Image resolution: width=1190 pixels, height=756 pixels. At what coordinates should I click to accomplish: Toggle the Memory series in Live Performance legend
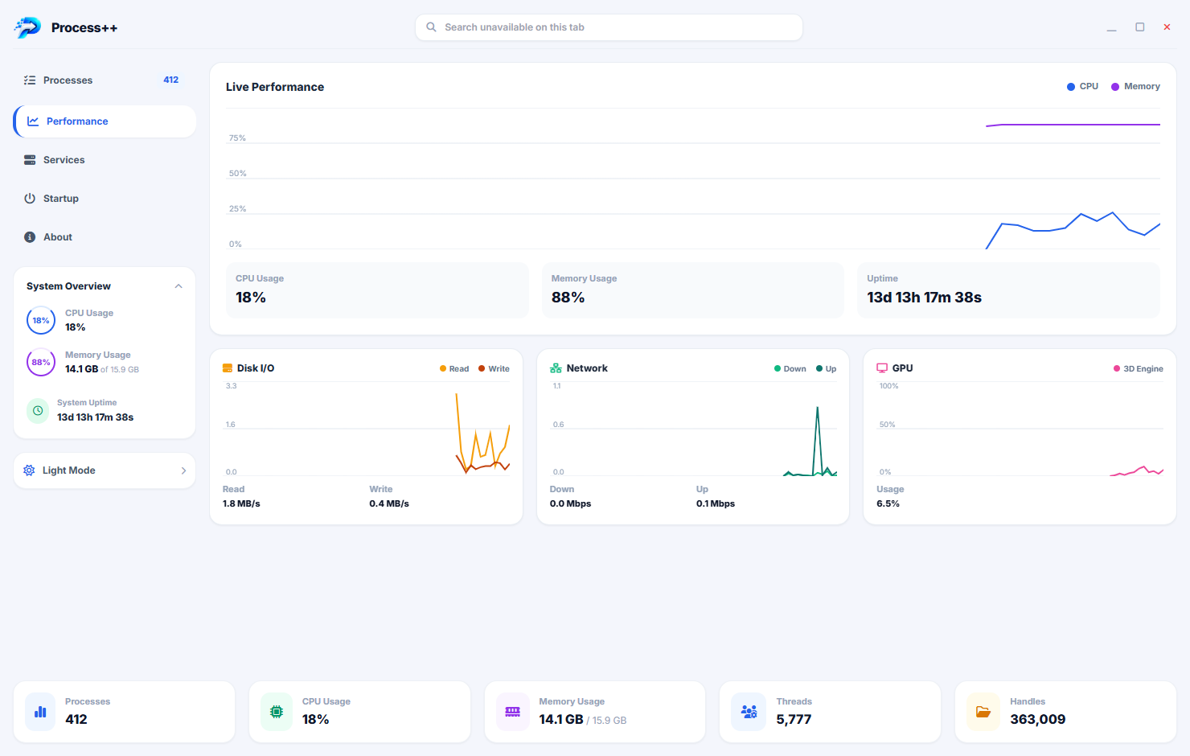(x=1135, y=87)
